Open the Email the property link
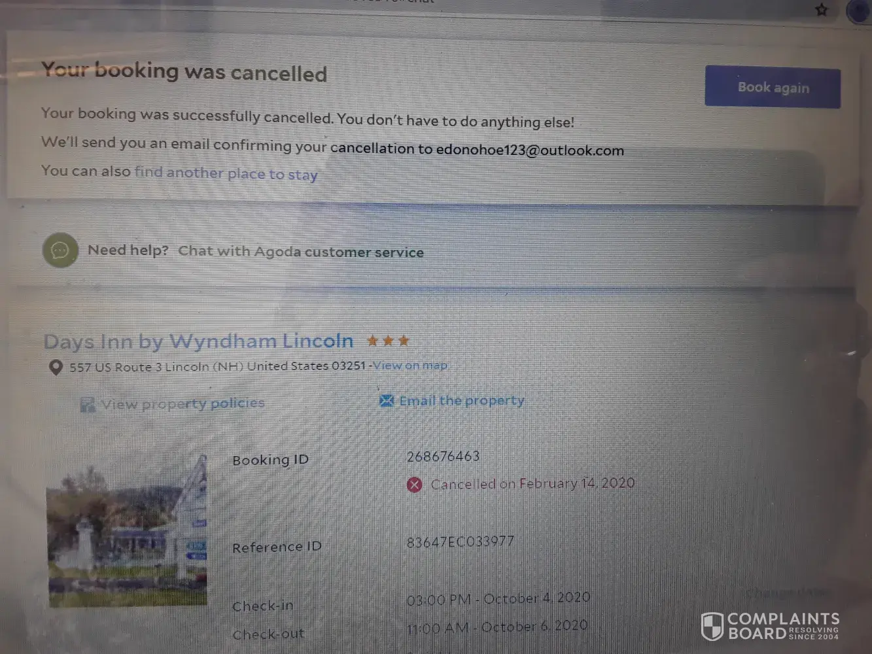Viewport: 872px width, 654px height. point(462,401)
